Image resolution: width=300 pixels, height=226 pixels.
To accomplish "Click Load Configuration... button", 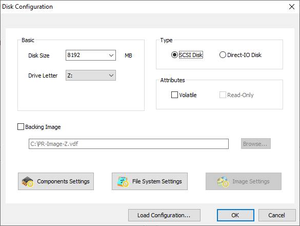I will pyautogui.click(x=164, y=215).
